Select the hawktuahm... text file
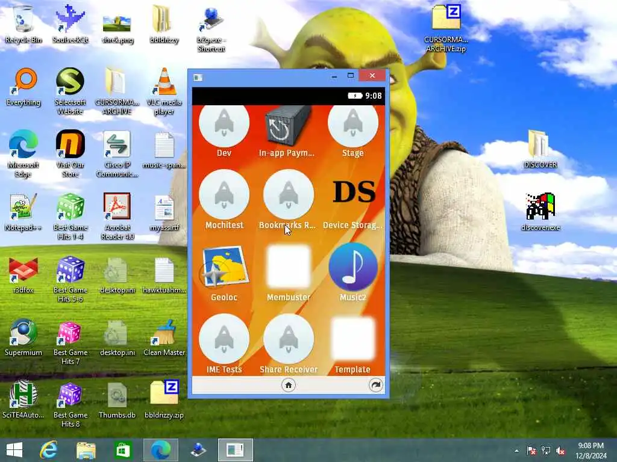The height and width of the screenshot is (462, 617). [x=164, y=275]
